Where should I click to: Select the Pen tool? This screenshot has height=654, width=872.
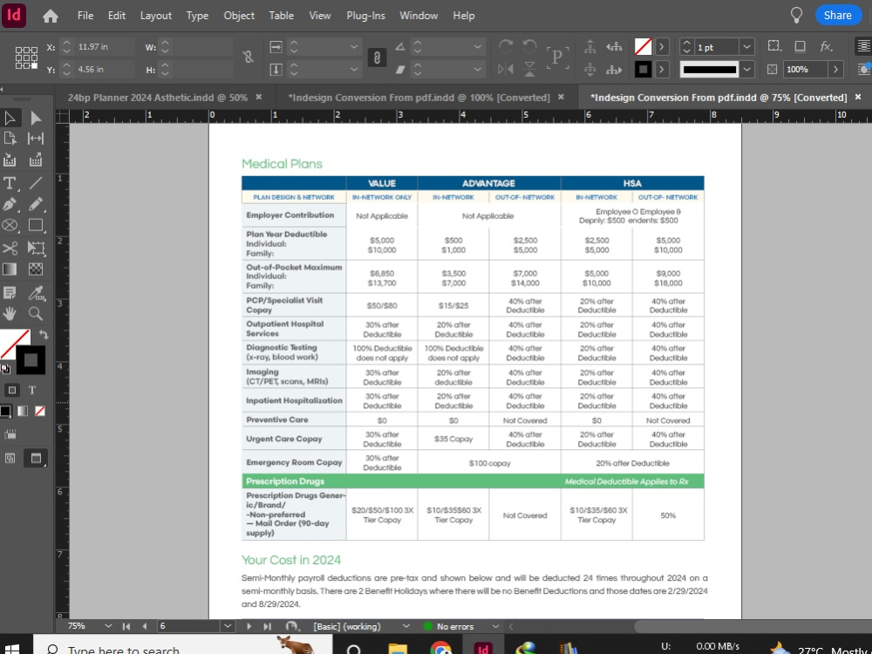[x=11, y=205]
